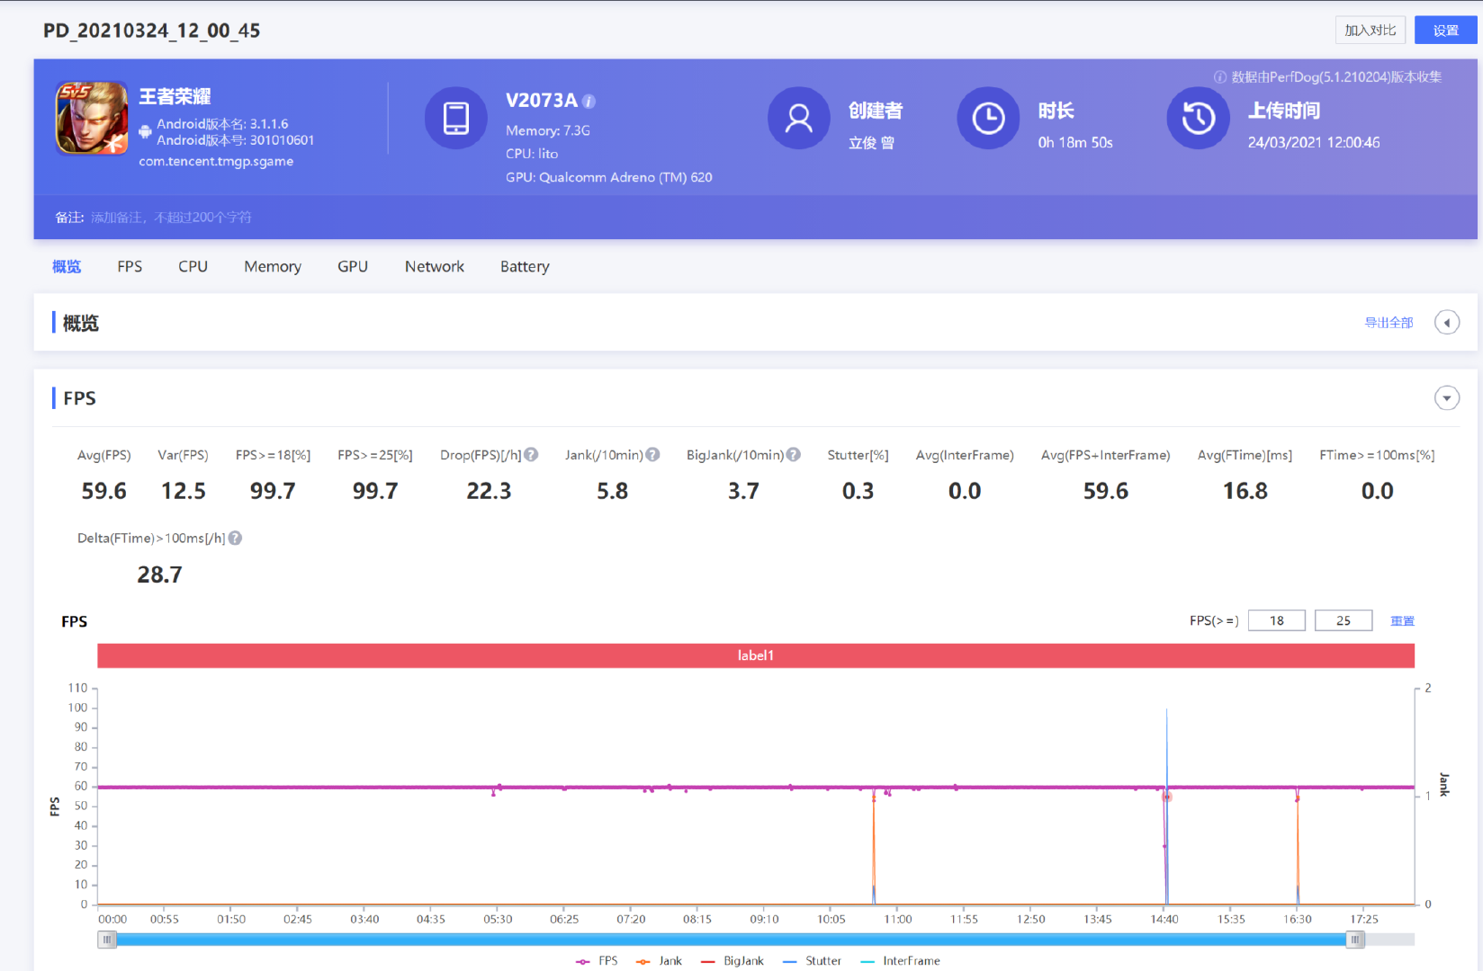Click the upload time history icon

1198,118
